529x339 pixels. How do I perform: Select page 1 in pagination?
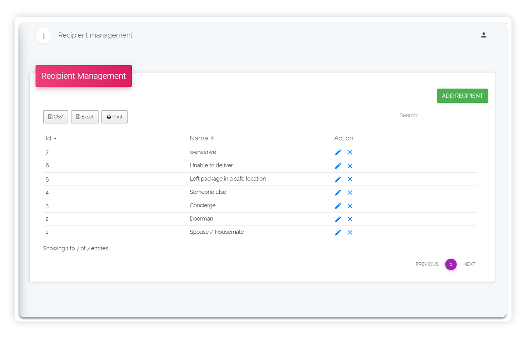coord(451,264)
